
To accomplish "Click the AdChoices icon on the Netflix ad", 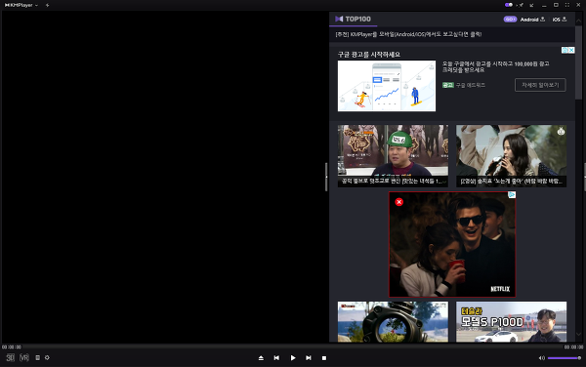I will click(x=512, y=195).
